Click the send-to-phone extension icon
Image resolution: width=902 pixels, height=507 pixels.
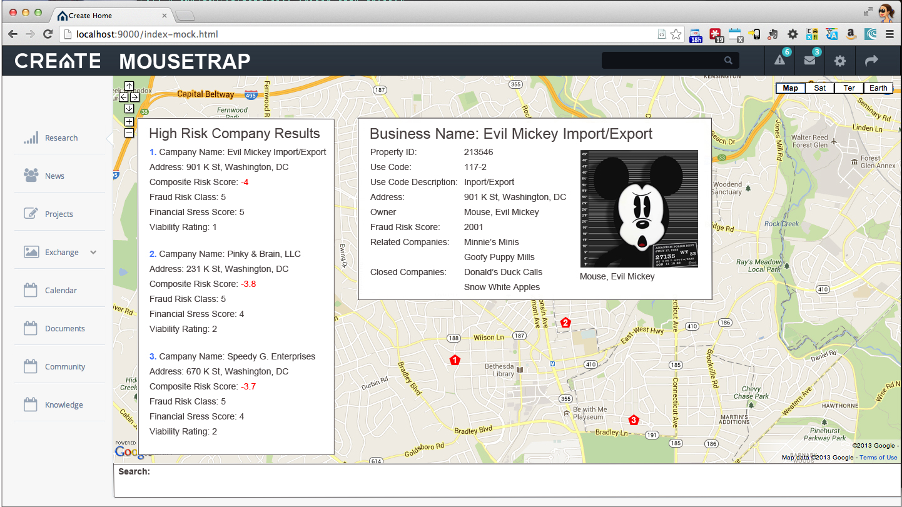(754, 34)
